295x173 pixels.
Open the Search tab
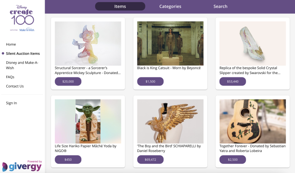[220, 6]
